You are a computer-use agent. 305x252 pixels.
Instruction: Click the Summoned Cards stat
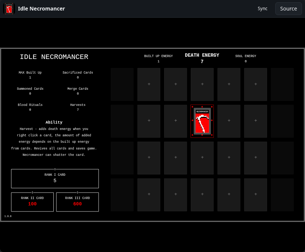(30, 91)
